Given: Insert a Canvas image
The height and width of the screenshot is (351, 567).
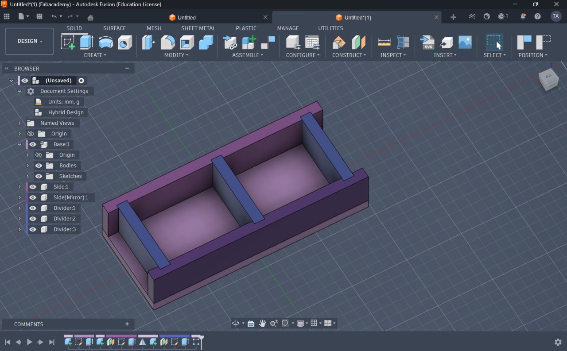Looking at the screenshot, I should click(x=465, y=42).
